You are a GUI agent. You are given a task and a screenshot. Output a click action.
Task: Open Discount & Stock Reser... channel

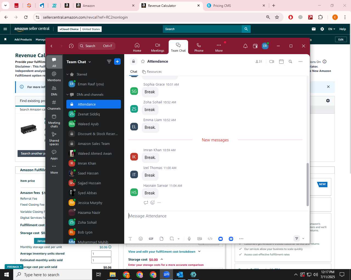94,134
